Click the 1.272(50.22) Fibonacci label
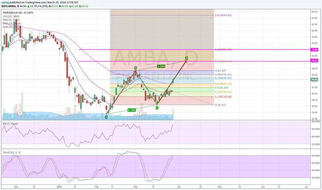 (224, 61)
